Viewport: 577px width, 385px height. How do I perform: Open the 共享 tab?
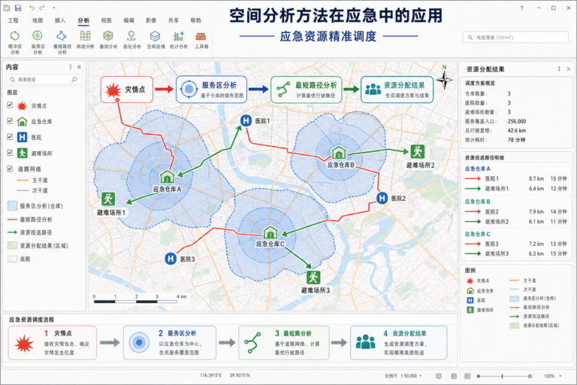pyautogui.click(x=174, y=20)
